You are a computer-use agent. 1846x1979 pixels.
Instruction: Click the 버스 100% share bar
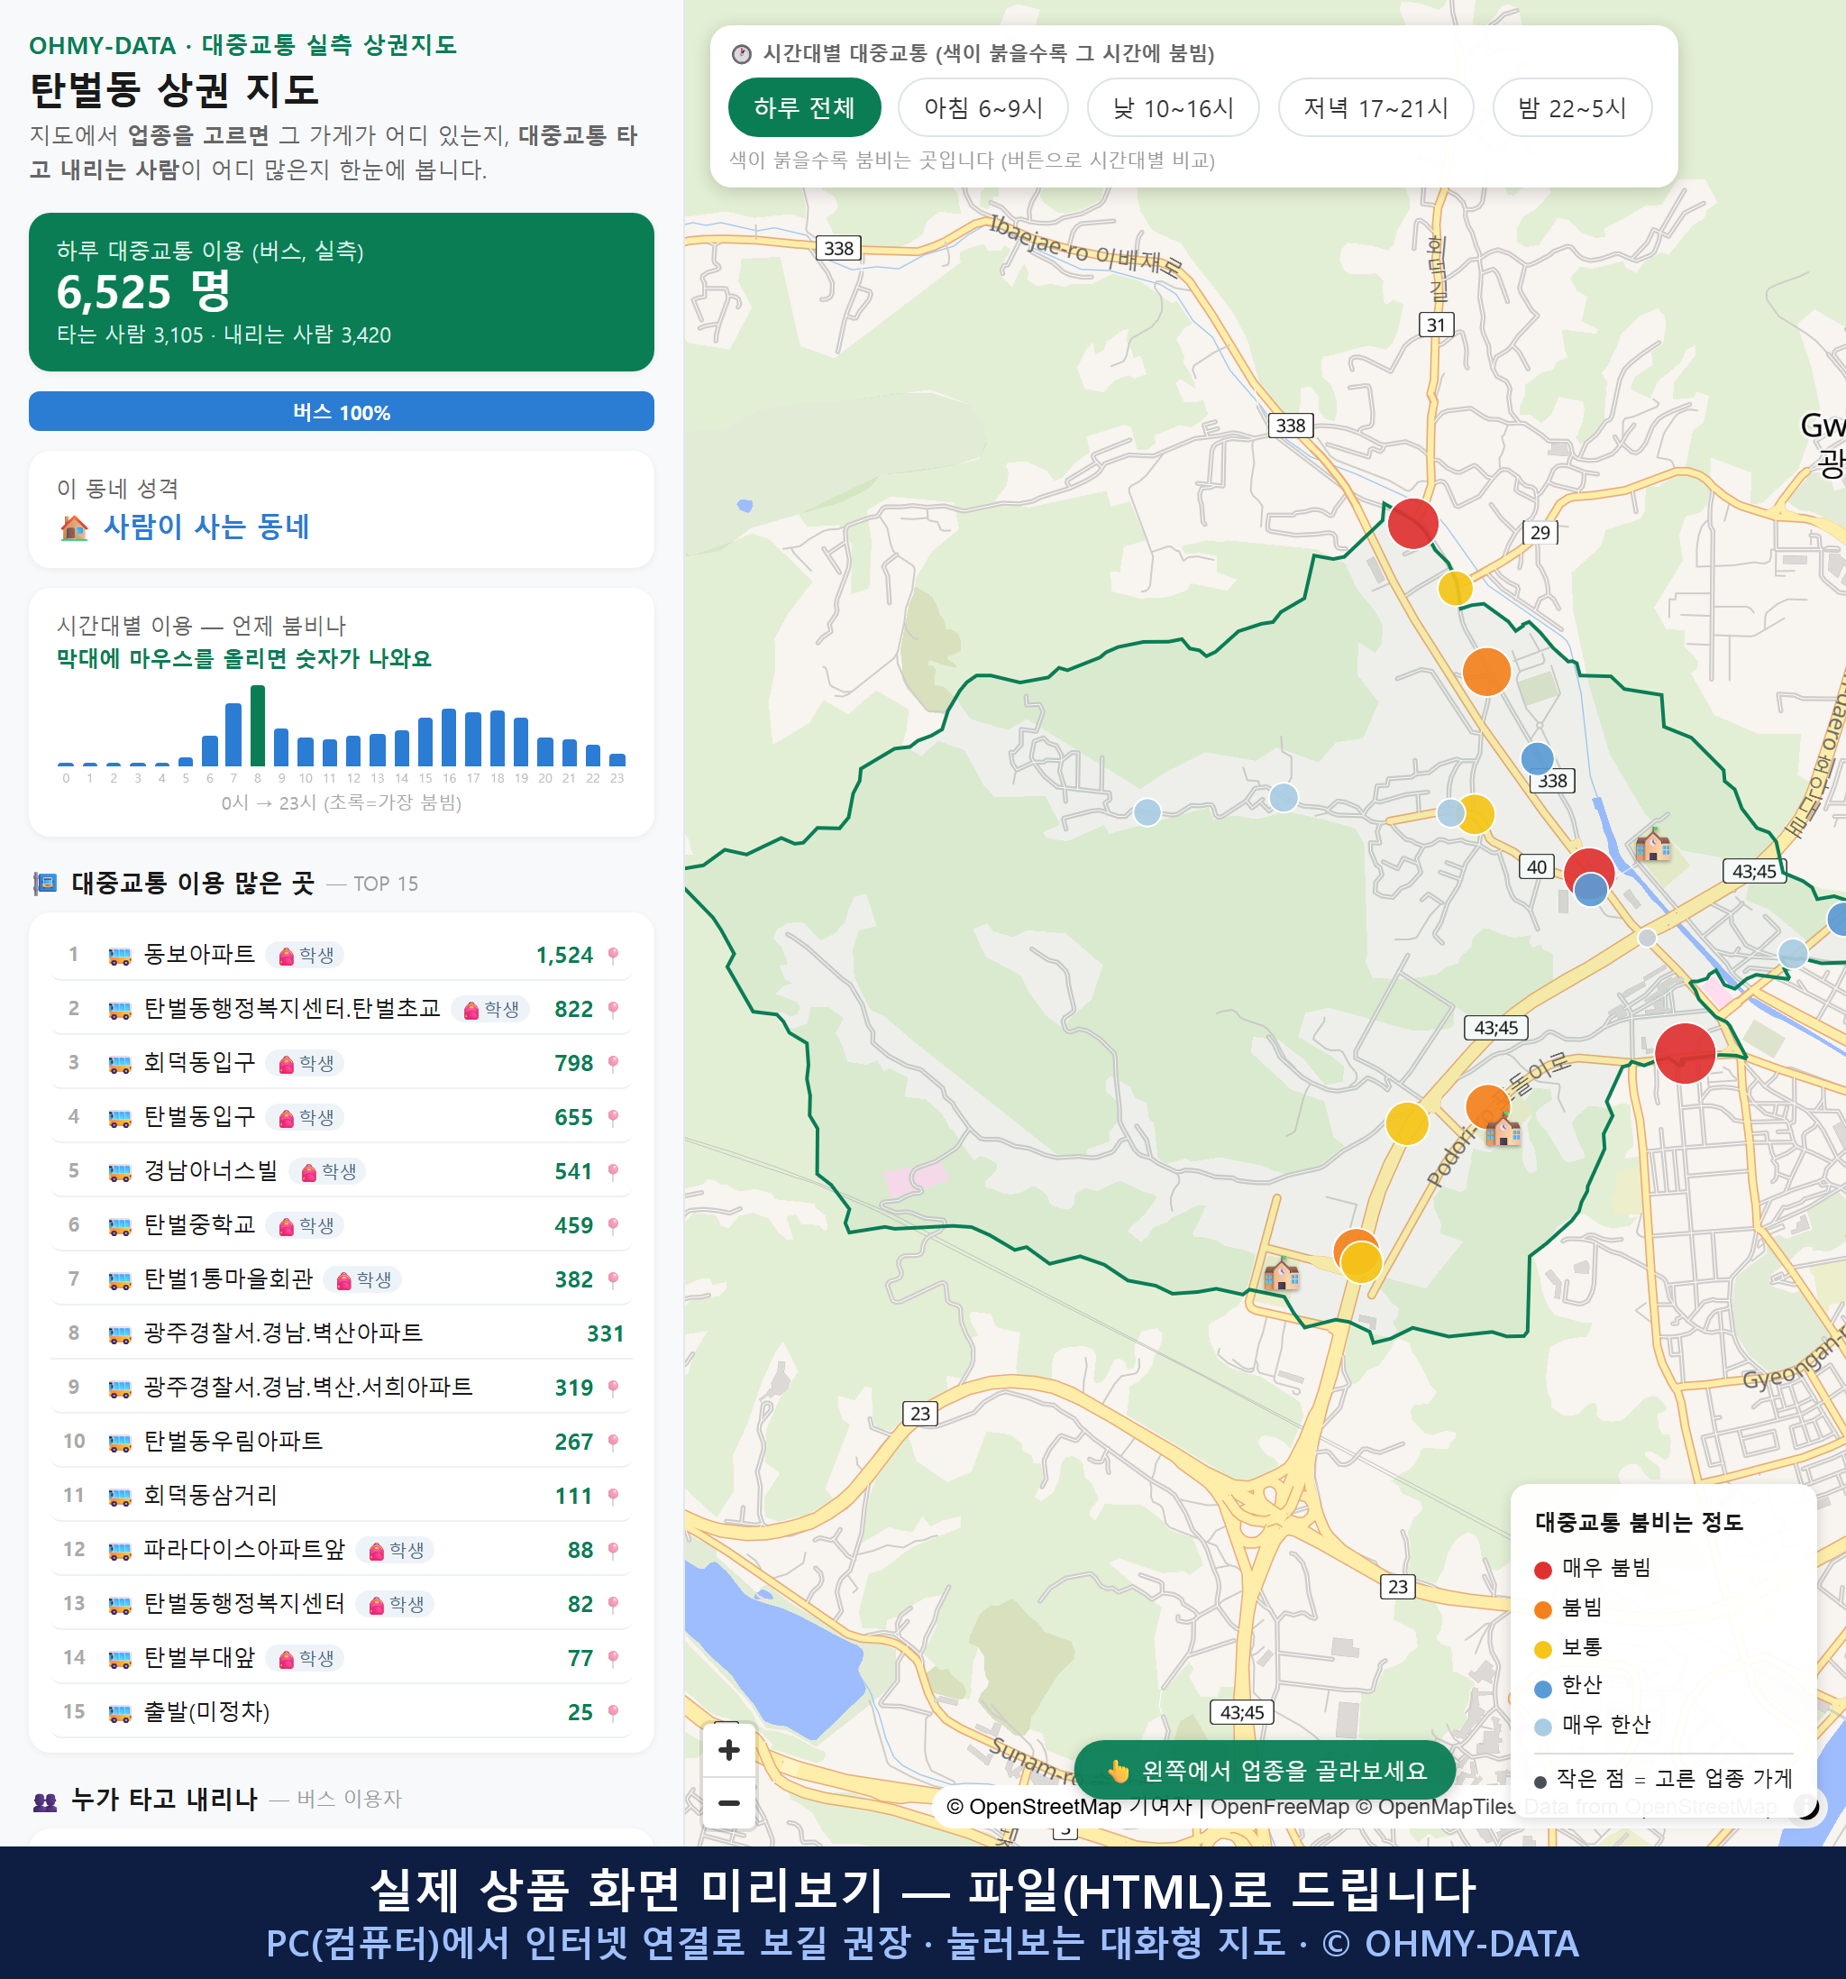[342, 411]
